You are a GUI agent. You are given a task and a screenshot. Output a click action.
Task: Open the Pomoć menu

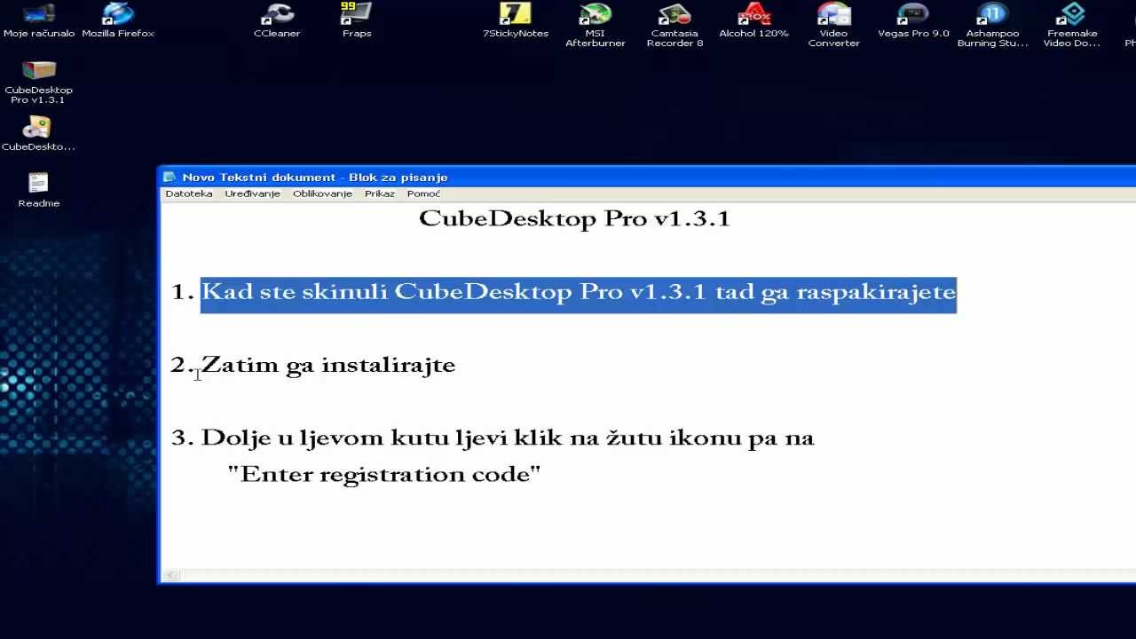tap(423, 193)
